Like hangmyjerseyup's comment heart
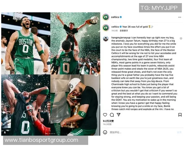Viewport: 185px width, 148px height. click(181, 39)
